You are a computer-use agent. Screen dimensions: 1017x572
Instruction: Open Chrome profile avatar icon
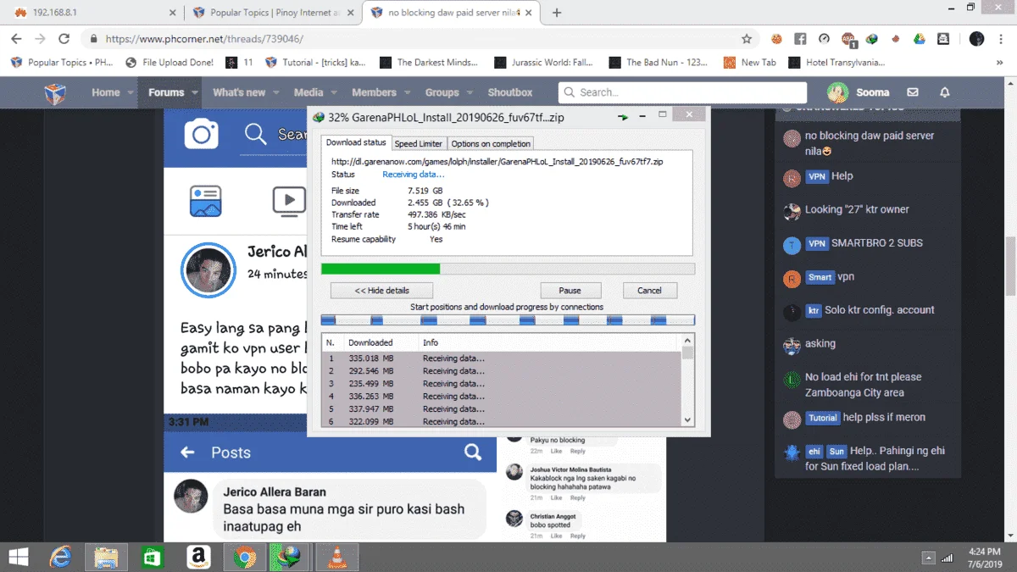pos(976,39)
